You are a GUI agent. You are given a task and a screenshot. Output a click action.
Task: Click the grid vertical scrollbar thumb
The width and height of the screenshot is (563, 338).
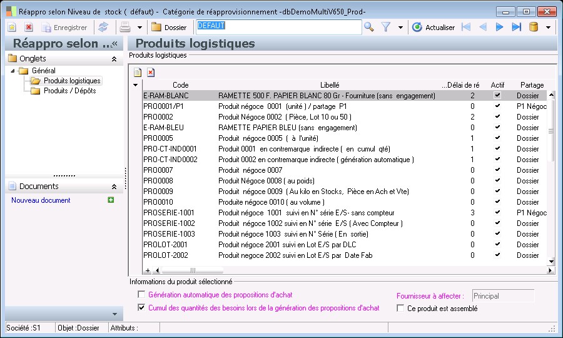click(x=551, y=131)
